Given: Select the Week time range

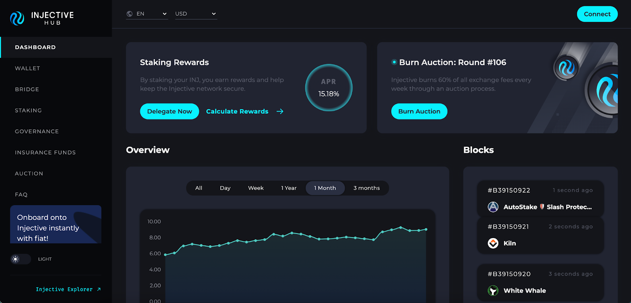Looking at the screenshot, I should 256,188.
